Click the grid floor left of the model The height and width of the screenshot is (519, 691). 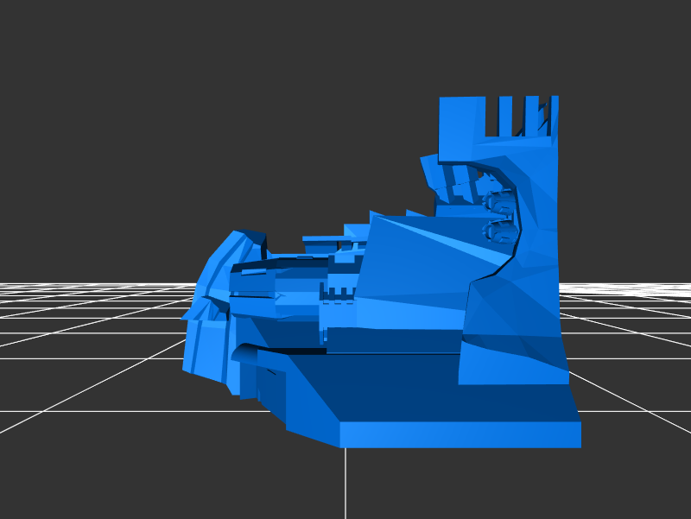[86, 345]
